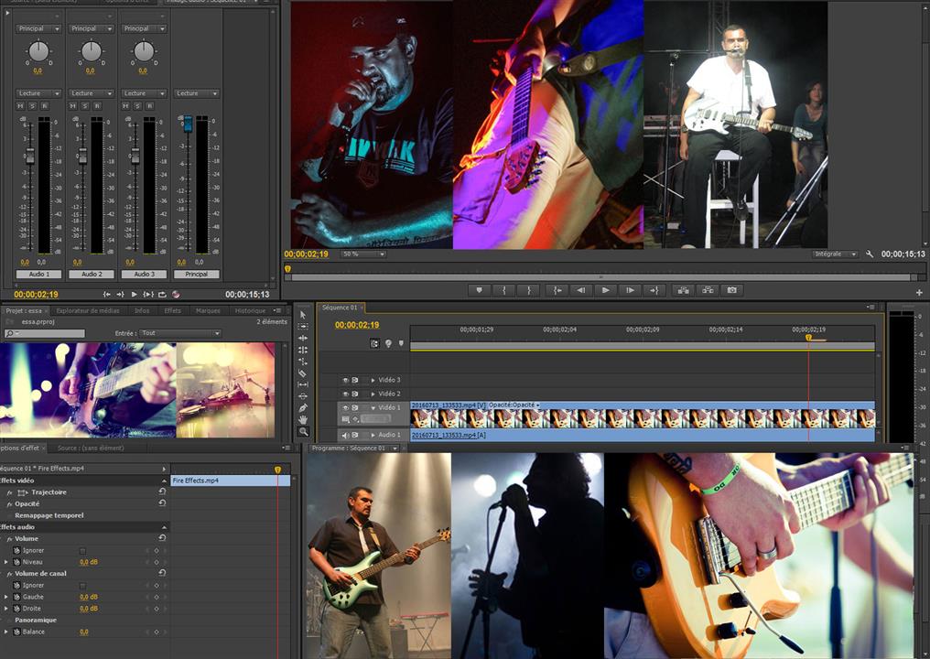Expand the Balance property
The width and height of the screenshot is (930, 659).
[x=6, y=632]
